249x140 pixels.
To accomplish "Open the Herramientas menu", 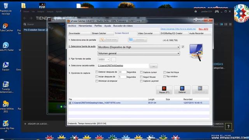I will tap(85, 26).
